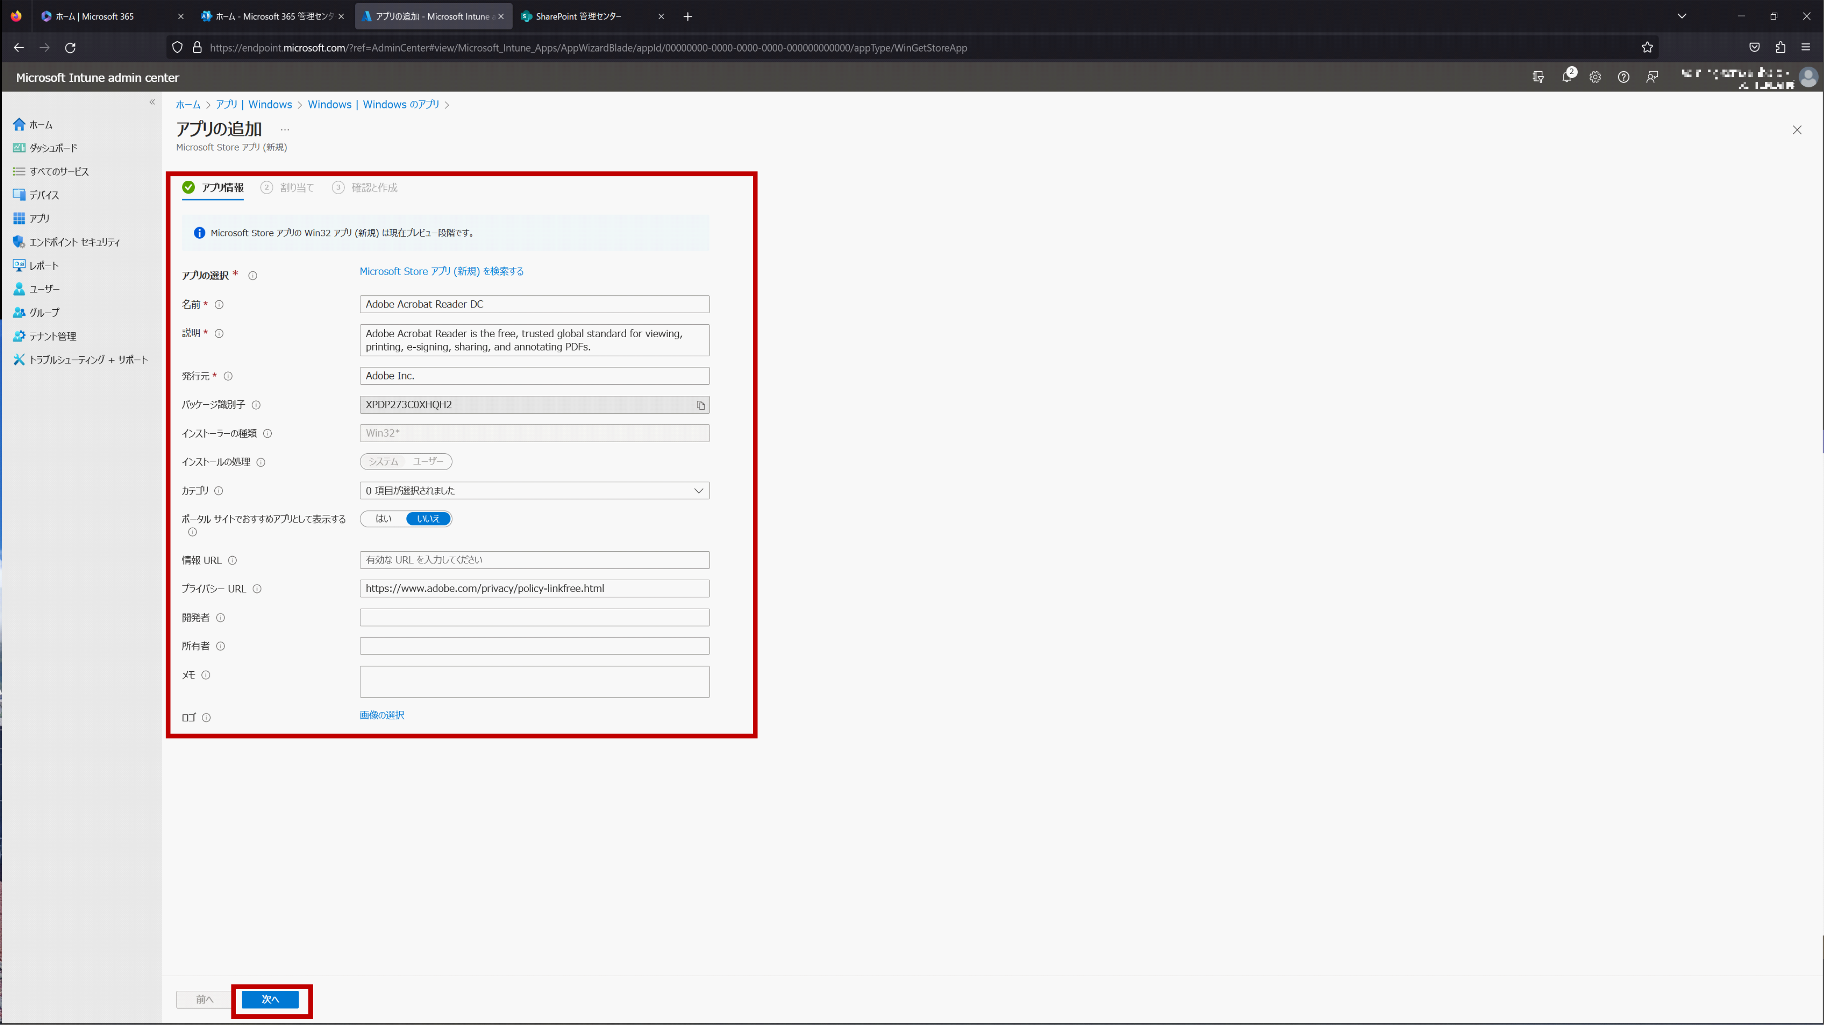The image size is (1824, 1025).
Task: Set featured app toggle to はい
Action: (x=383, y=519)
